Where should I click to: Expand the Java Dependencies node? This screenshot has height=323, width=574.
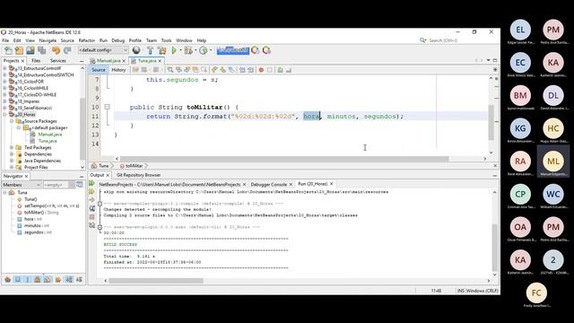point(12,161)
